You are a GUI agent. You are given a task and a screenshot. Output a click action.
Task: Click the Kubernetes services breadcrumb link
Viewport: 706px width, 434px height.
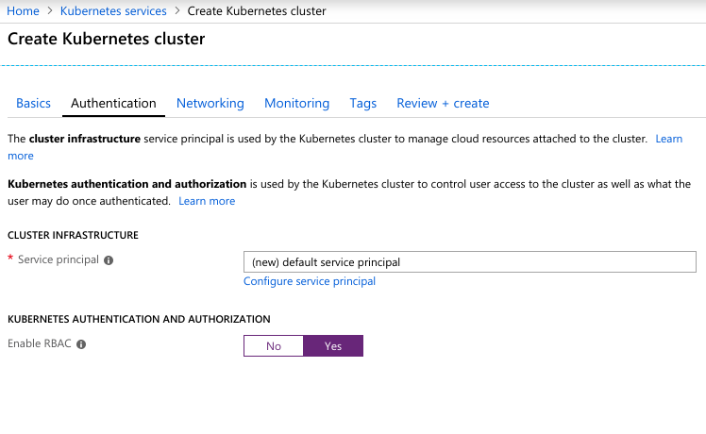point(113,11)
